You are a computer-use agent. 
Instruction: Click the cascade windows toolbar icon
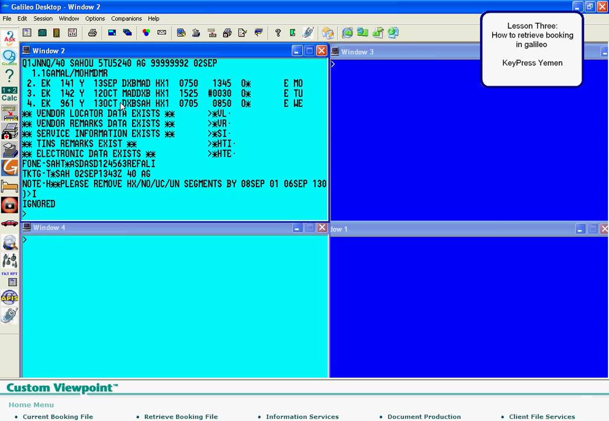(127, 33)
